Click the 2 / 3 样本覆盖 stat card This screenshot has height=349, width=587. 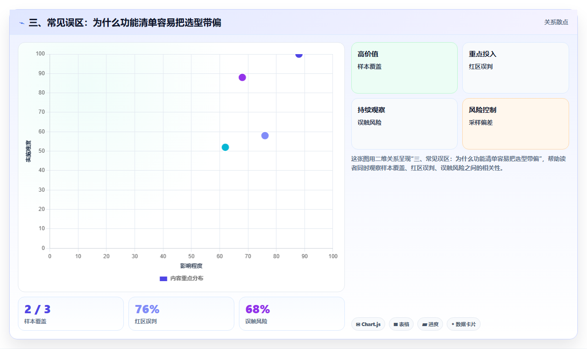pos(71,314)
